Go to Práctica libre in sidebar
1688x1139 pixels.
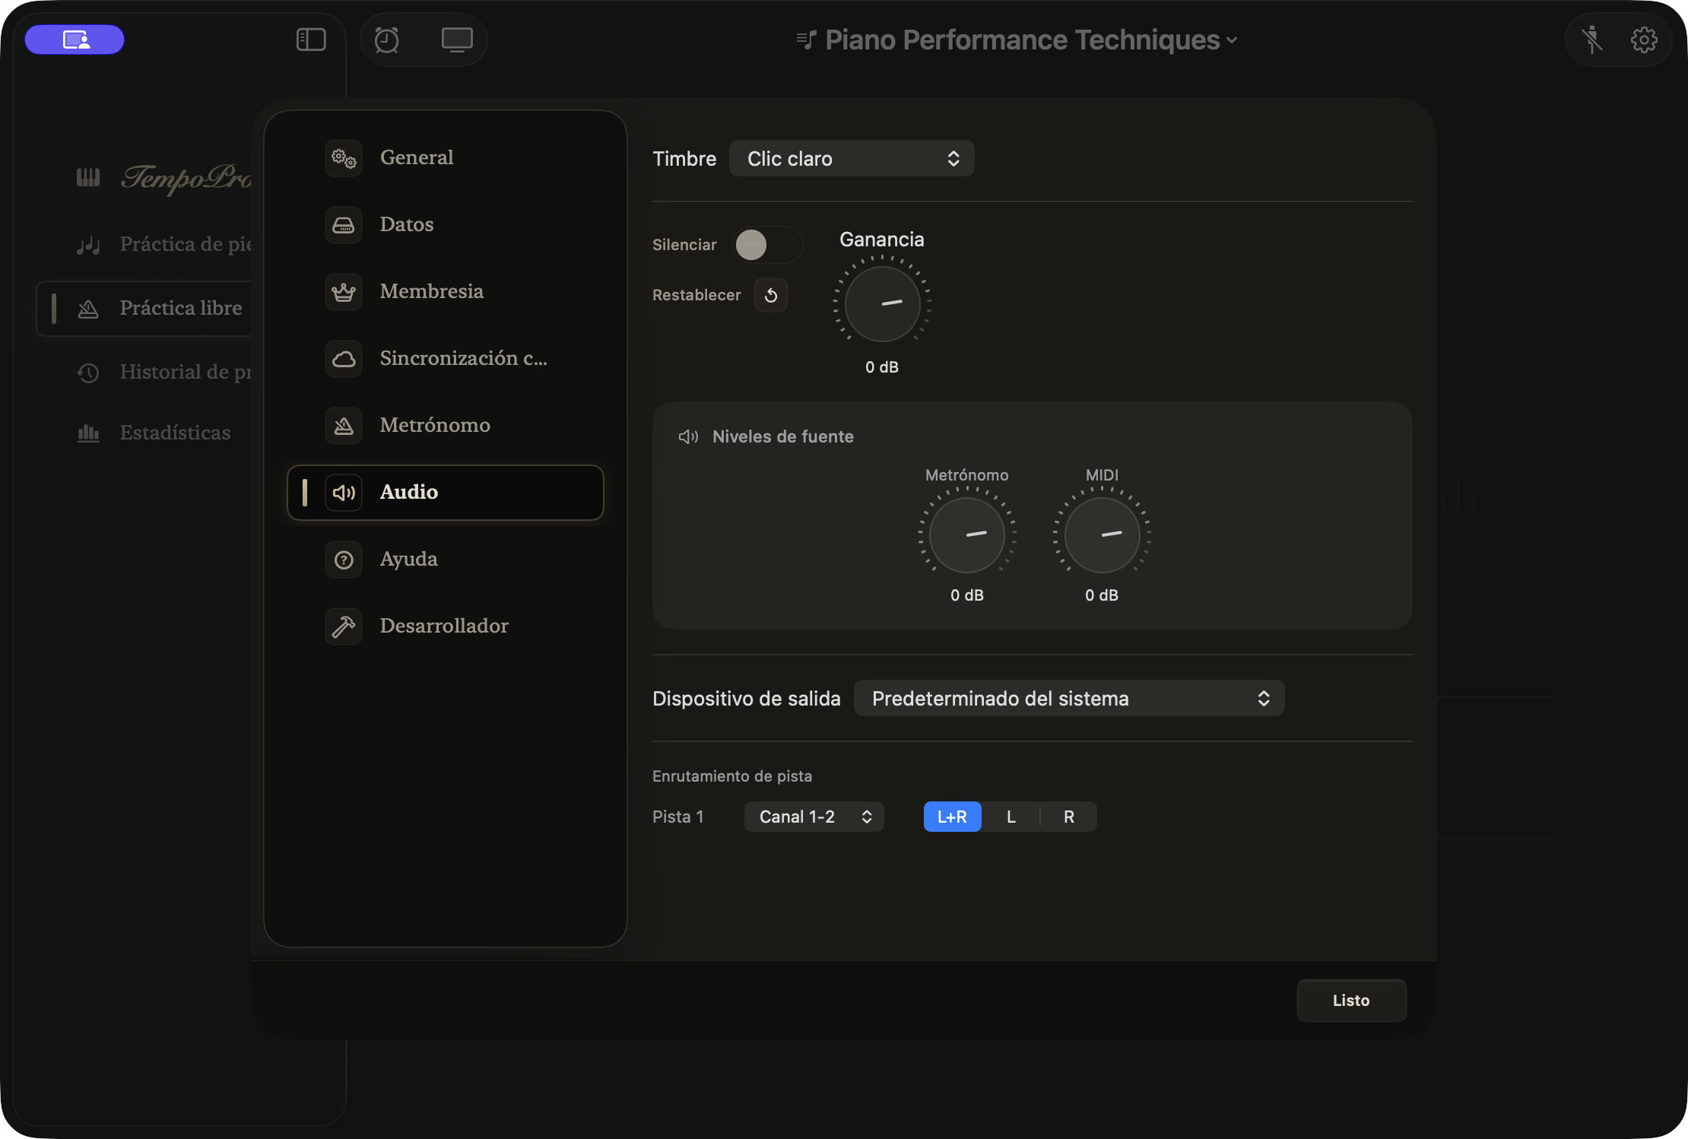(x=144, y=309)
